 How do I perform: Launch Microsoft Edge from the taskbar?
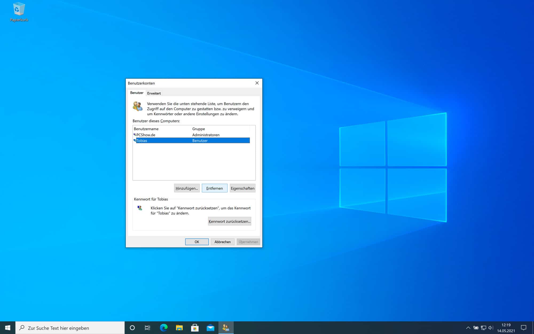(163, 328)
